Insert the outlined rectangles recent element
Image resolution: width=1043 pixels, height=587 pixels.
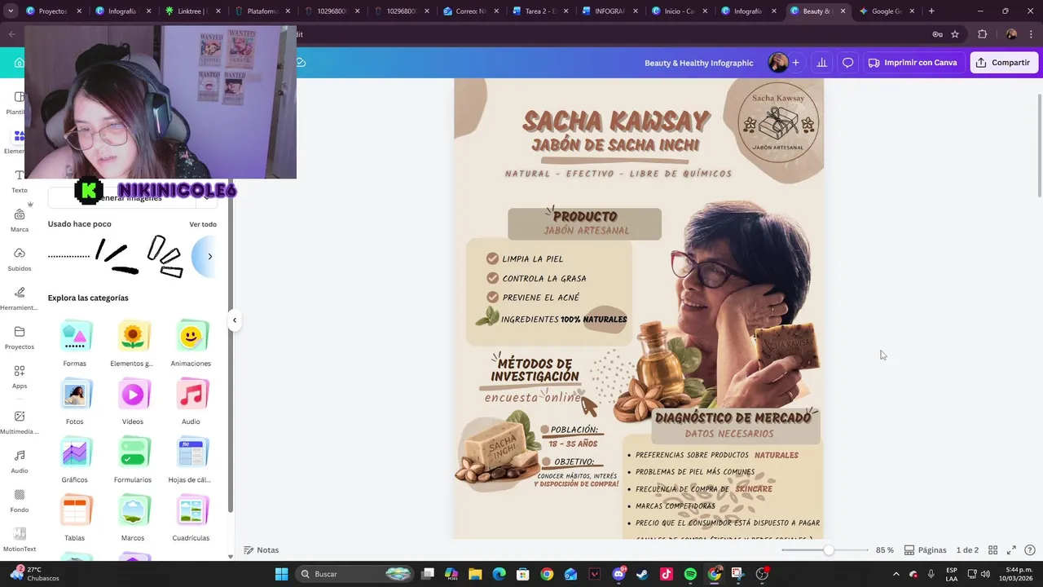[x=165, y=256]
